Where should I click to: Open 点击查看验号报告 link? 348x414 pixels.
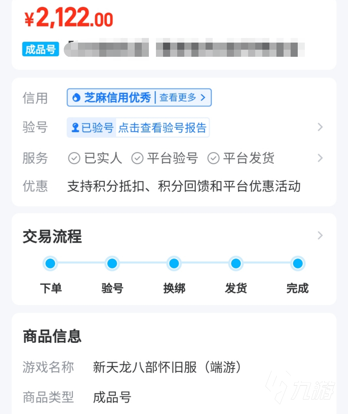point(162,128)
